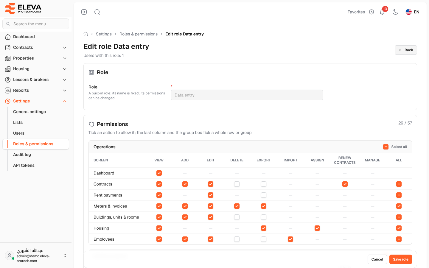Follow the Roles & permissions breadcrumb link
Screen dimensions: 429x268
coord(139,34)
